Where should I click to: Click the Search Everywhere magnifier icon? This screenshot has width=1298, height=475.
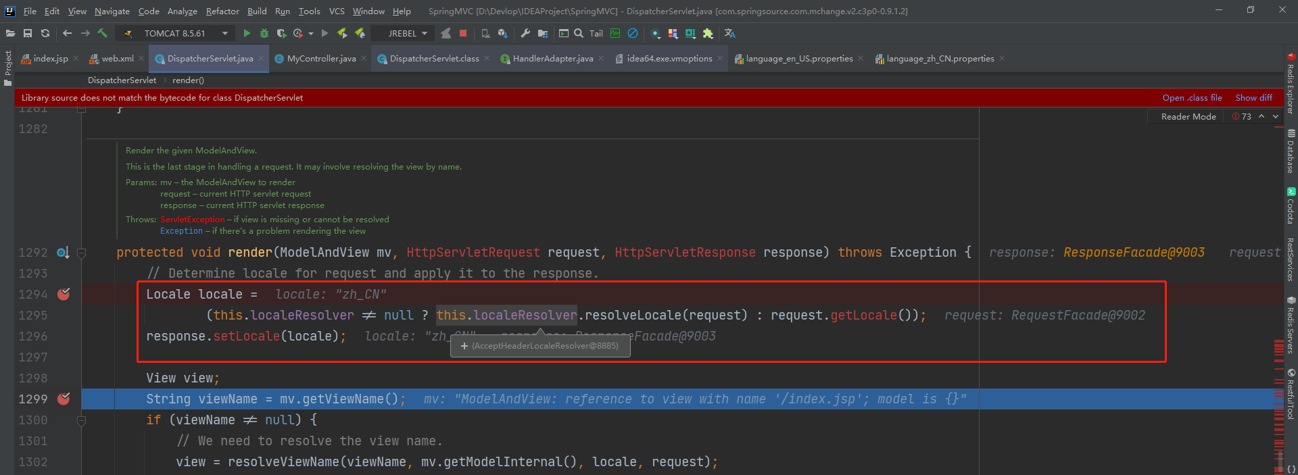tap(579, 33)
